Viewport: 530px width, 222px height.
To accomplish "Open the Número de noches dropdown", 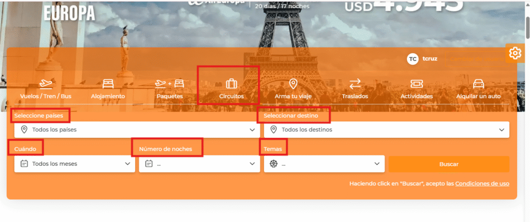I will (199, 164).
